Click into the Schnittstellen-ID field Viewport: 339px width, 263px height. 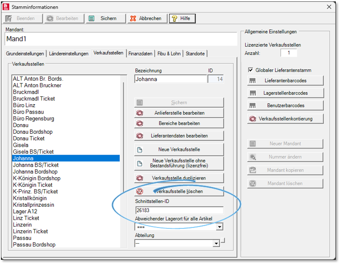click(x=179, y=210)
